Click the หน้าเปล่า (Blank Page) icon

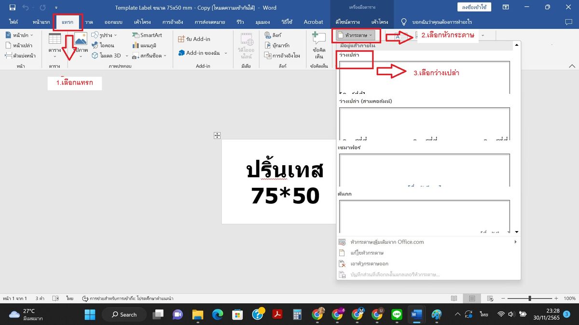[19, 45]
